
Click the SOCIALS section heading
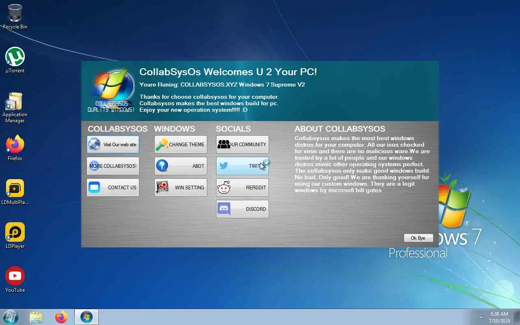coord(233,129)
